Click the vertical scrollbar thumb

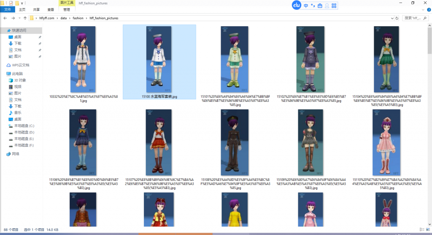tap(429, 41)
